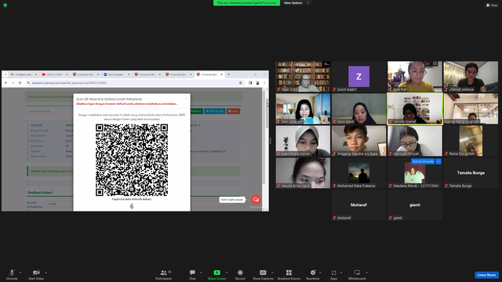Expand whiteboards options arrow
The height and width of the screenshot is (282, 502).
point(366,273)
